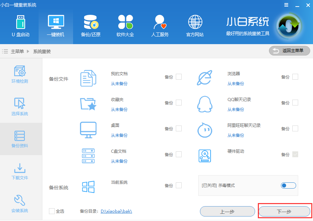The image size is (313, 221).
Task: Check the 浏览器 backup checkbox
Action: (295, 77)
